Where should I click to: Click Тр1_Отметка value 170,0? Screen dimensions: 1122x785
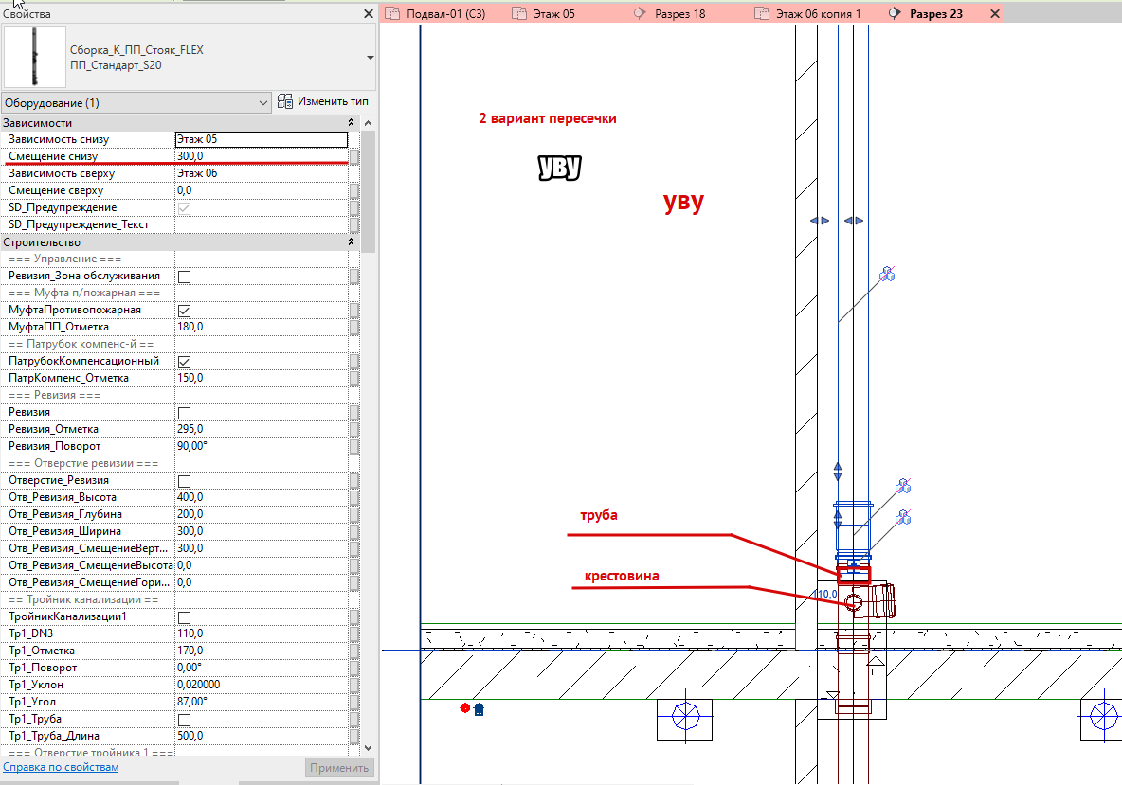(x=262, y=651)
